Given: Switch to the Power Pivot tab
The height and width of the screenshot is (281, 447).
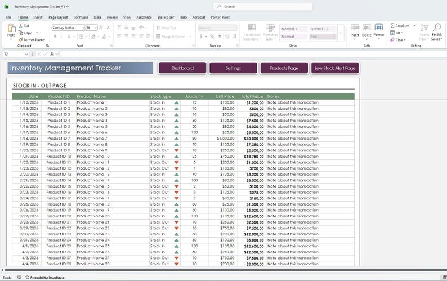Looking at the screenshot, I should click(x=220, y=17).
